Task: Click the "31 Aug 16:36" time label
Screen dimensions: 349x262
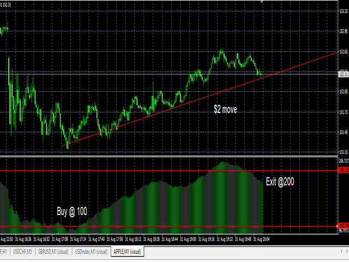Action: click(23, 240)
